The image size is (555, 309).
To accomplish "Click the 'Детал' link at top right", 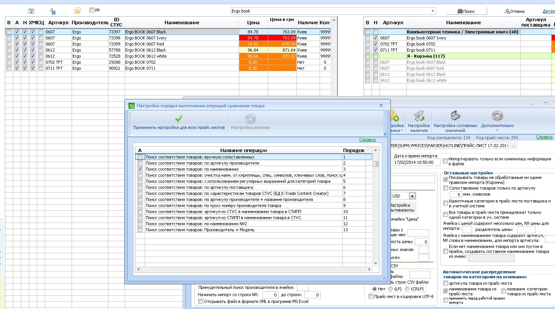I will tap(549, 11).
